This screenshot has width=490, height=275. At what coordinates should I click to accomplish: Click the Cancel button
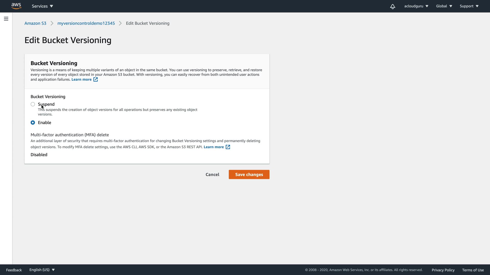tap(212, 174)
